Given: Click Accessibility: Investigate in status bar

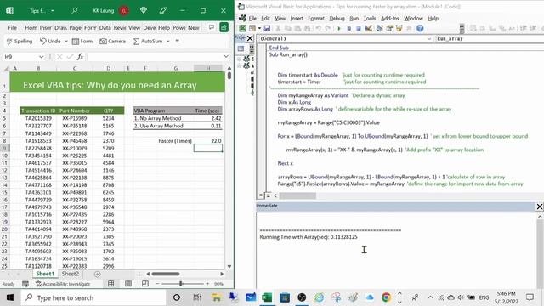Looking at the screenshot, I should pyautogui.click(x=63, y=284).
